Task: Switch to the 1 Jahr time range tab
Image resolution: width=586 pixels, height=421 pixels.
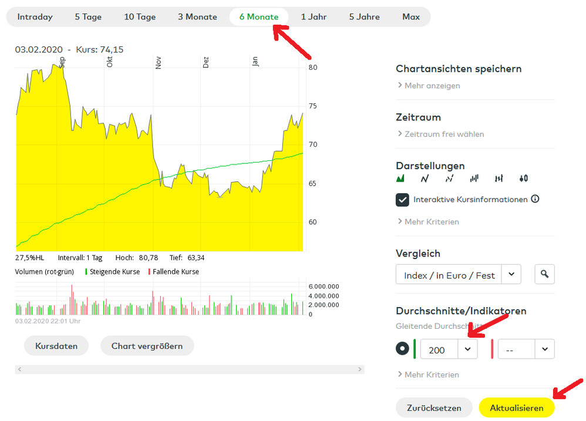Action: coord(314,17)
